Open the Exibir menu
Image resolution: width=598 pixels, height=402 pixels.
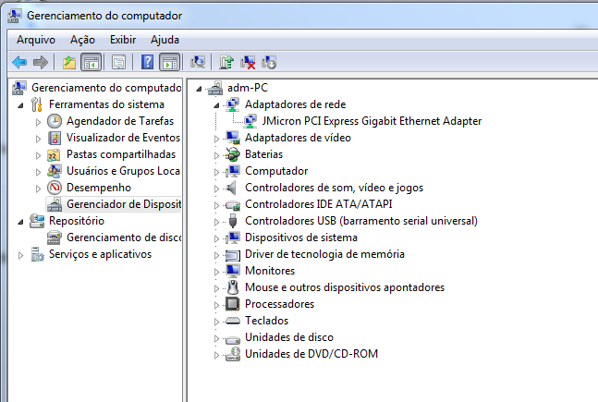point(123,40)
